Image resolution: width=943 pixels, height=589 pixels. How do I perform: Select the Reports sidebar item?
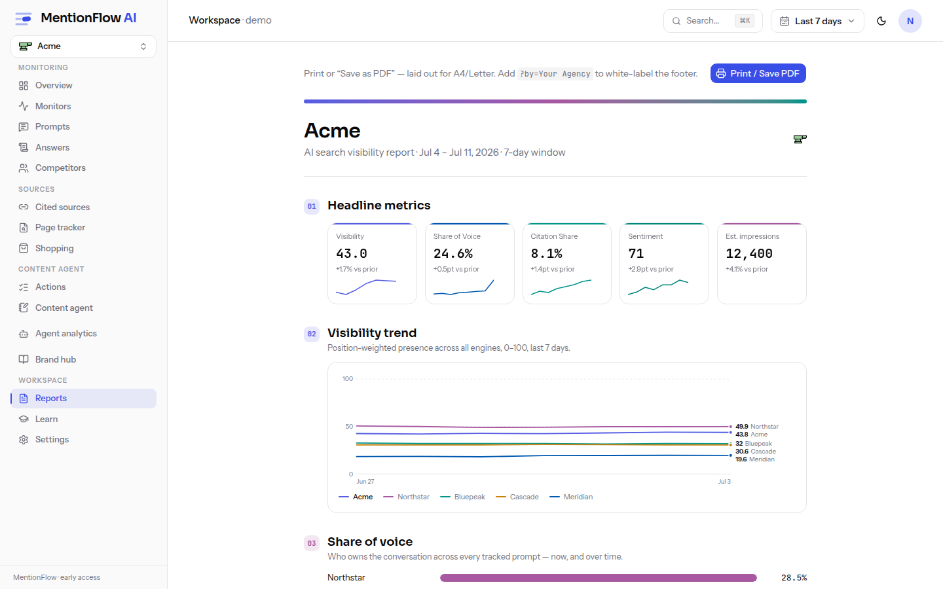click(x=83, y=399)
